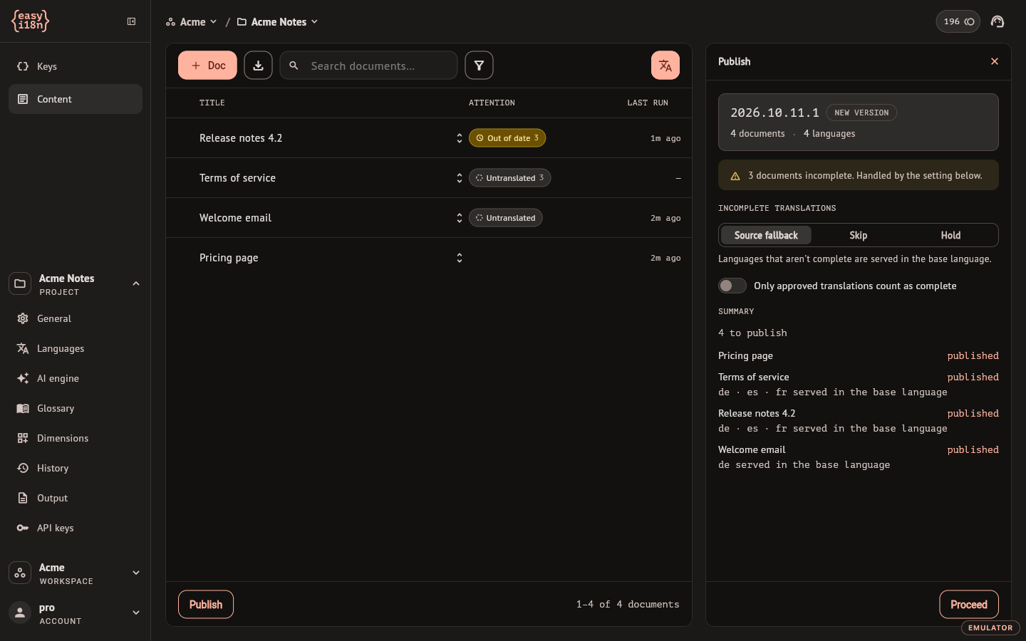This screenshot has width=1026, height=641.
Task: Click the download documents icon
Action: pyautogui.click(x=258, y=66)
